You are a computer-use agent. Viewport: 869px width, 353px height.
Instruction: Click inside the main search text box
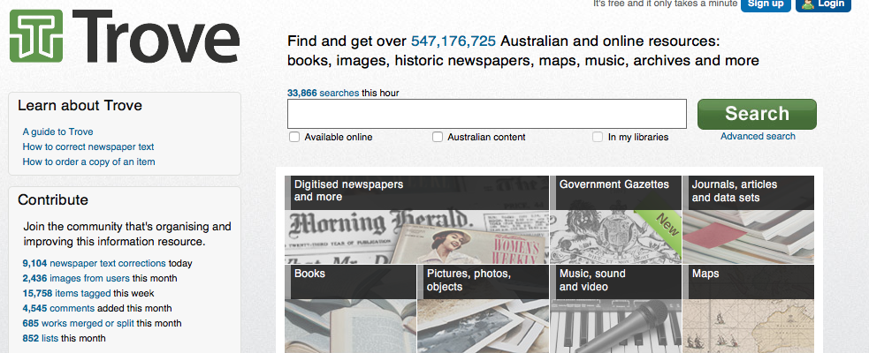pyautogui.click(x=486, y=114)
